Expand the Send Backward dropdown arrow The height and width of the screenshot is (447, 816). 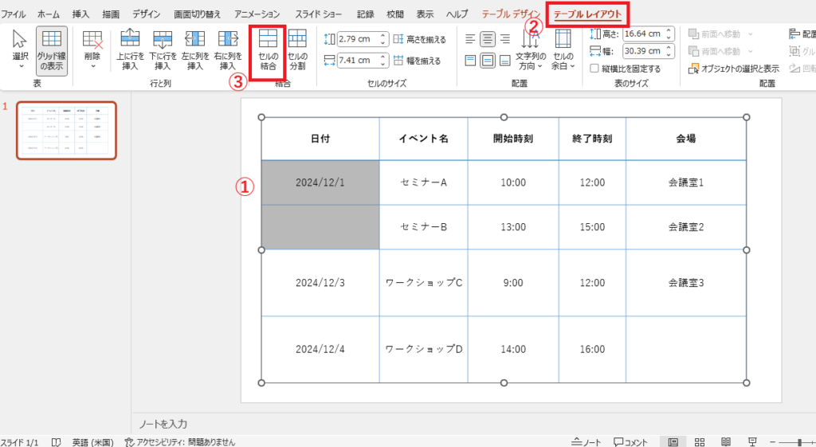click(751, 51)
